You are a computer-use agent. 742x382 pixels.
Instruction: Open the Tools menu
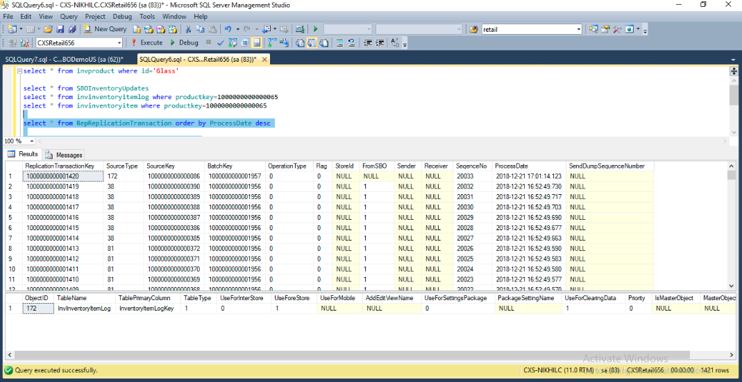click(x=147, y=17)
